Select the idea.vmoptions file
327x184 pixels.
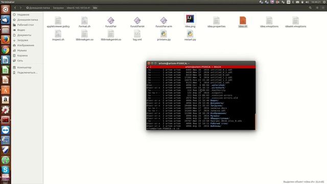click(269, 22)
